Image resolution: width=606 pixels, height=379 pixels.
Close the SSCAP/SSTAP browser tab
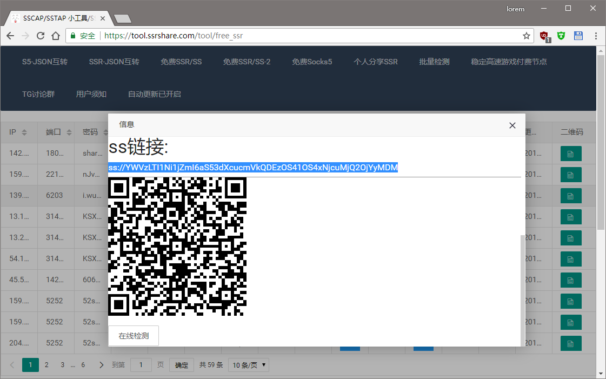(x=102, y=18)
